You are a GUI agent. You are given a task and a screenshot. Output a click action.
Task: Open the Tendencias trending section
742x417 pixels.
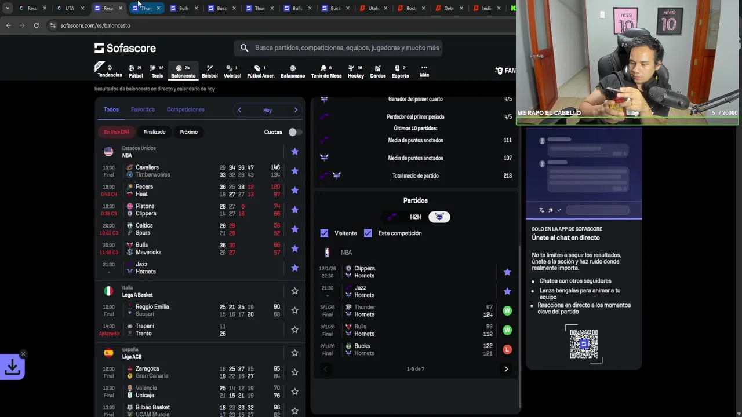110,71
